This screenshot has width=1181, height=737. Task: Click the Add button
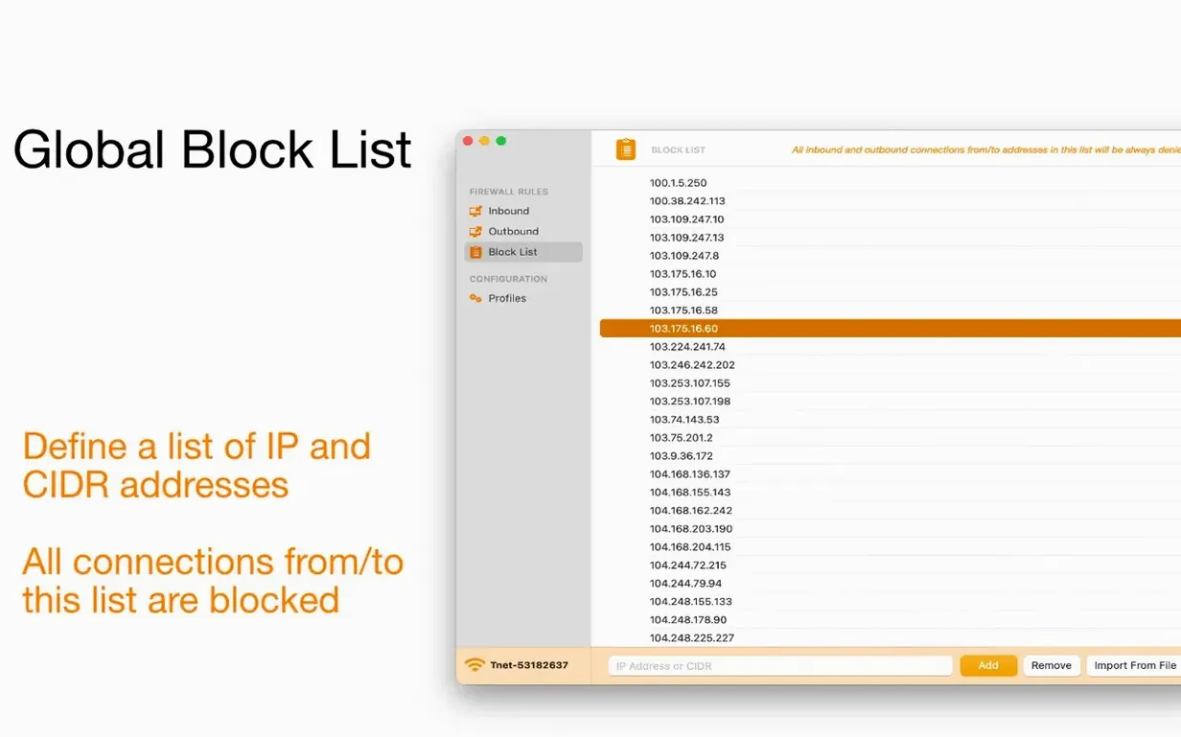(x=988, y=665)
